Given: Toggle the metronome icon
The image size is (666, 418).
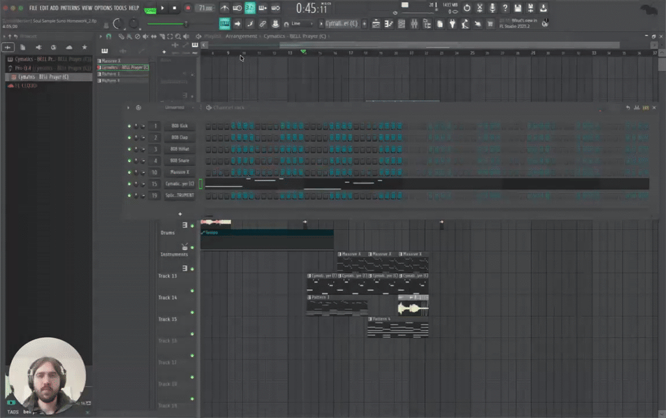Looking at the screenshot, I should 224,8.
